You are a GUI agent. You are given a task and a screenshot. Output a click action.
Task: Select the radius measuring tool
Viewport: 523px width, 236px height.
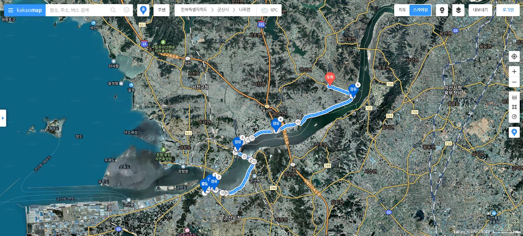click(x=514, y=117)
